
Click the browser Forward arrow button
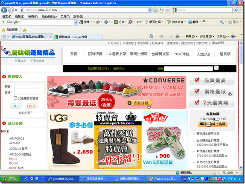pos(11,10)
